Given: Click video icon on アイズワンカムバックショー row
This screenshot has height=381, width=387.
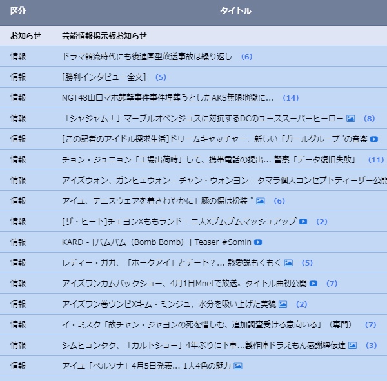Looking at the screenshot, I should (313, 283).
